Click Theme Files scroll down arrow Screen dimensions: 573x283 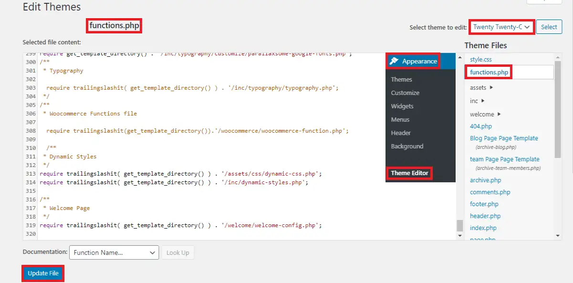(558, 236)
